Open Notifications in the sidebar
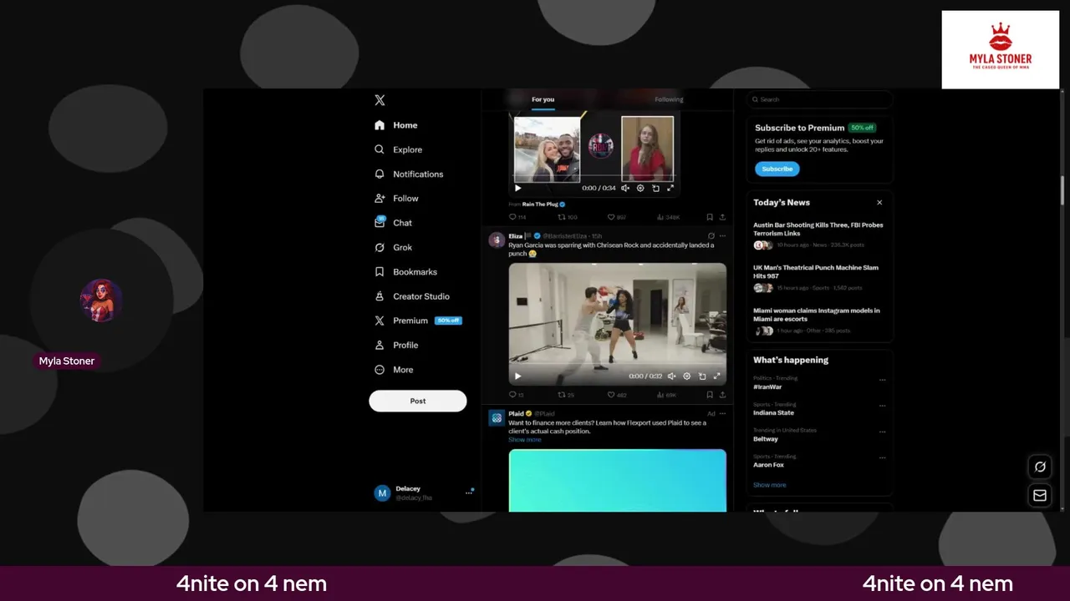Screen dimensions: 1070x601 [409, 174]
